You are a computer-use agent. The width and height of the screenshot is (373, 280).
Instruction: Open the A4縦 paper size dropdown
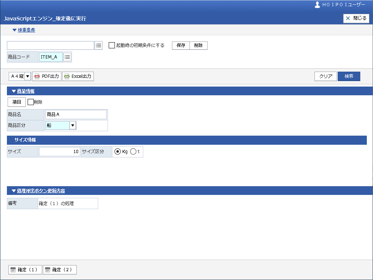[x=28, y=76]
